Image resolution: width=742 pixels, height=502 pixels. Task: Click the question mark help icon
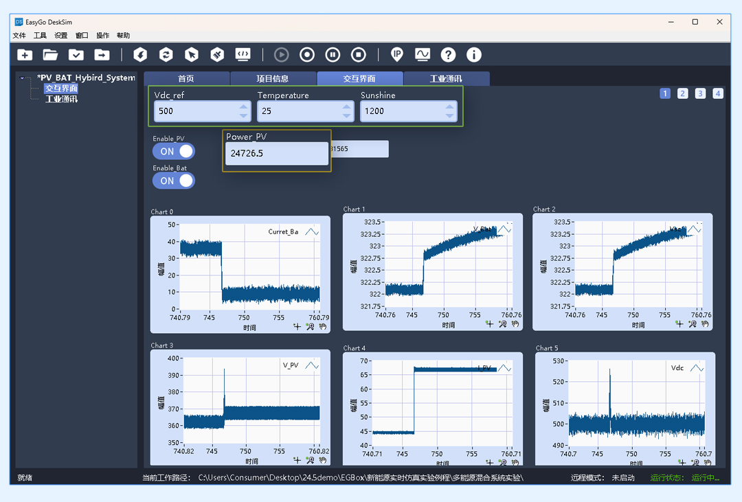448,55
